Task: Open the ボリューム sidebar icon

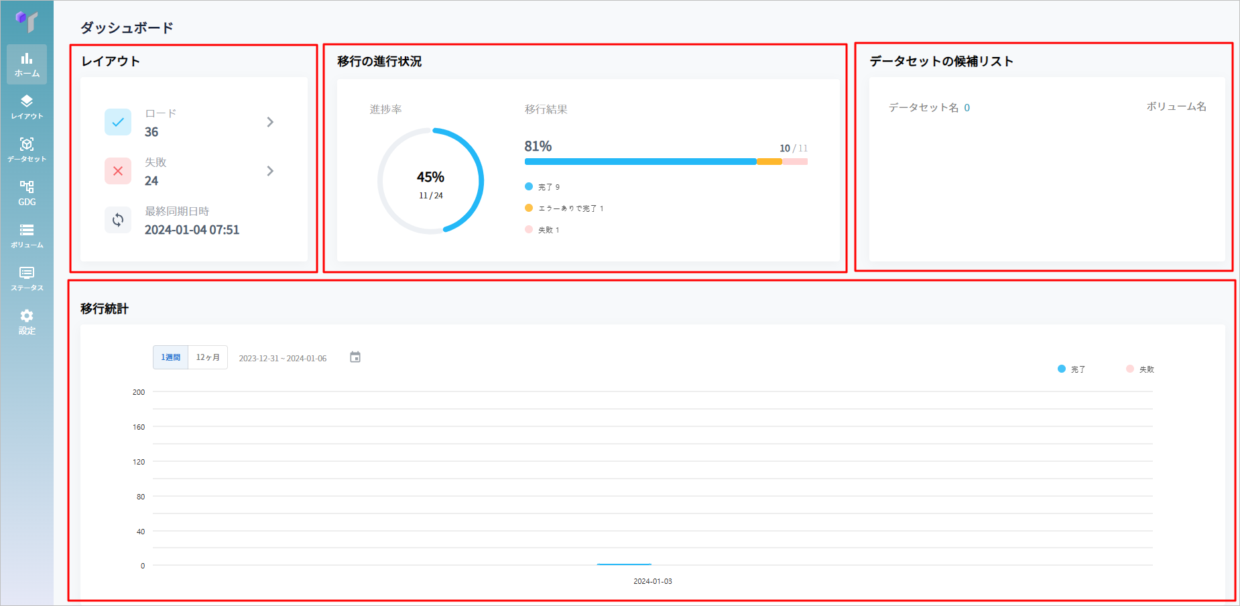Action: click(27, 236)
